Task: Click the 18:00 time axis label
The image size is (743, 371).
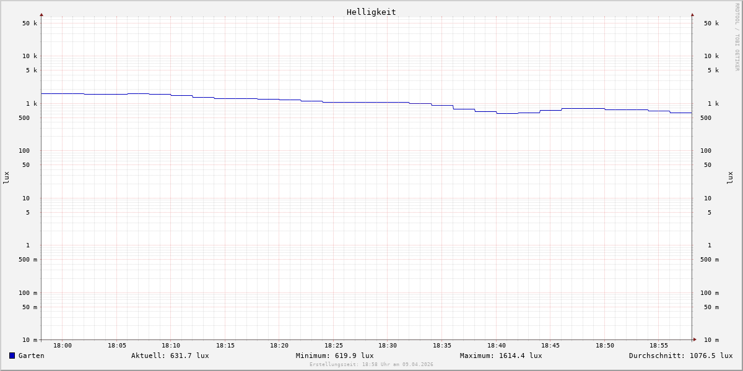Action: (x=63, y=346)
